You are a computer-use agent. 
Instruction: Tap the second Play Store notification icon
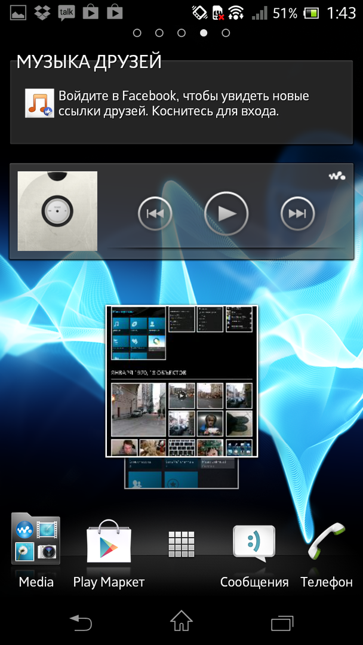click(115, 13)
